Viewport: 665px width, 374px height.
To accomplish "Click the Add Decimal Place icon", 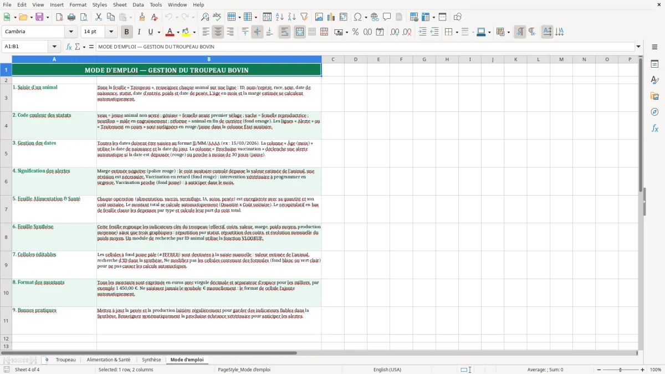I will pyautogui.click(x=395, y=32).
